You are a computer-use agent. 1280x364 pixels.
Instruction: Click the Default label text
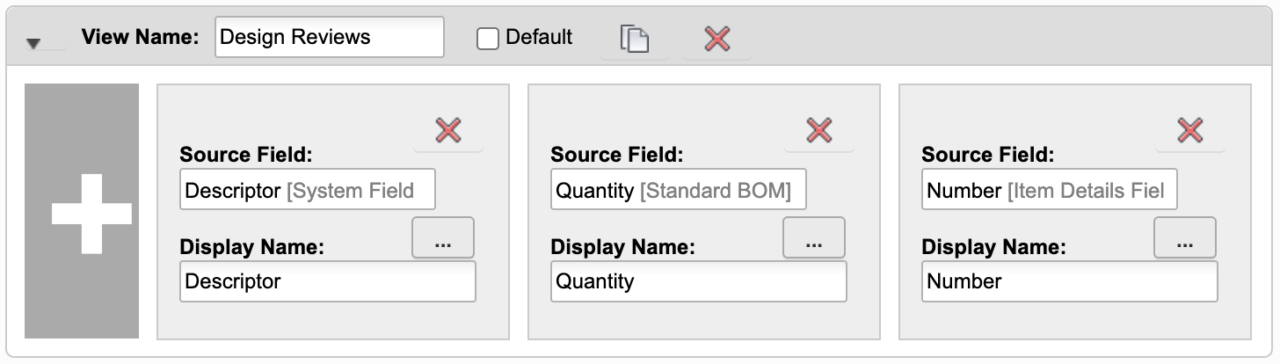(x=539, y=38)
